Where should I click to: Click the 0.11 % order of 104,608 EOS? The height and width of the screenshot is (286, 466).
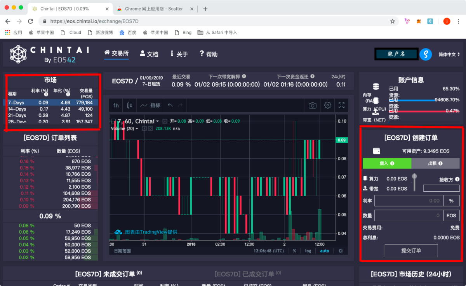50,193
